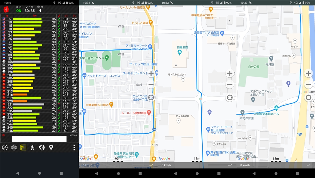Sort by signal strength column header icon
315x178 pixels.
[34, 16]
